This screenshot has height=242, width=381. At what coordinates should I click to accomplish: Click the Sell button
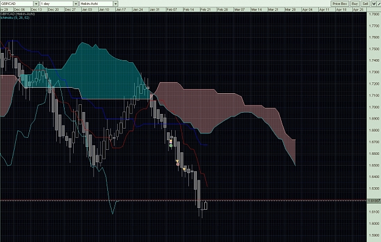365,4
